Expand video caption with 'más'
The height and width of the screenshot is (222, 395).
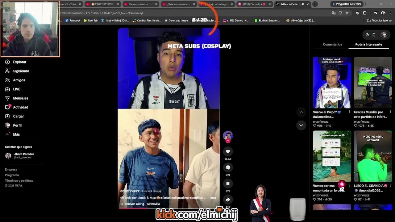coord(213,198)
